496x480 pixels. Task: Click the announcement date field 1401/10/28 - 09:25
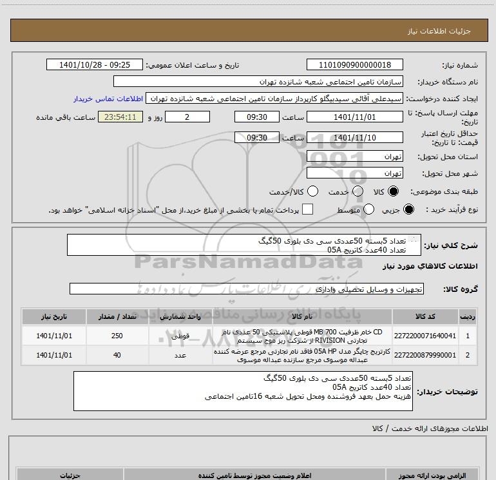pos(95,64)
